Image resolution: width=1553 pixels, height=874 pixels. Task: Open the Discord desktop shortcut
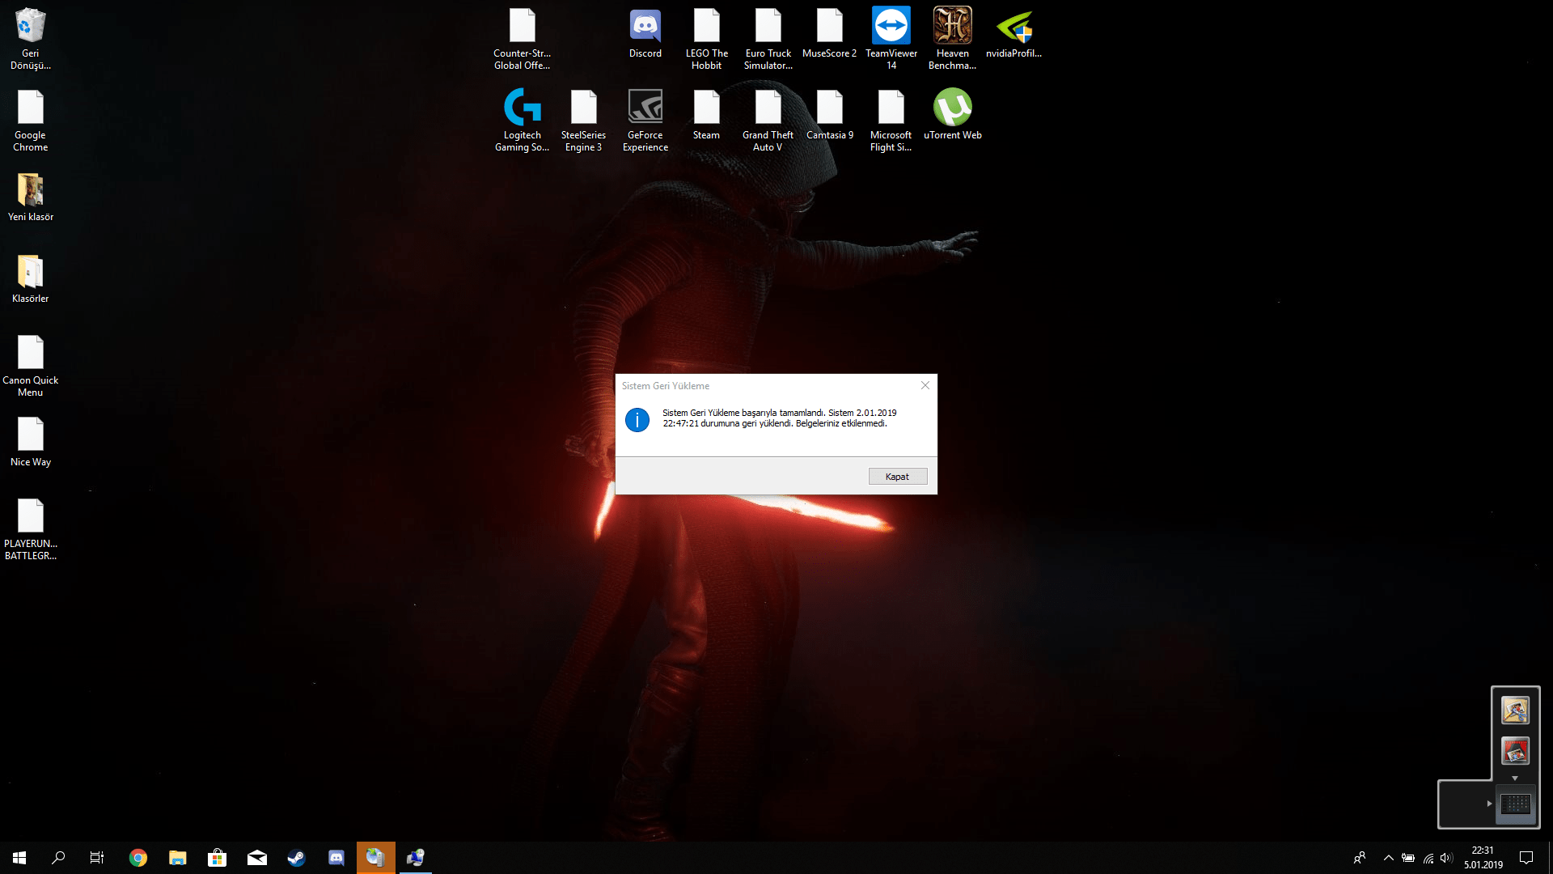click(x=645, y=35)
